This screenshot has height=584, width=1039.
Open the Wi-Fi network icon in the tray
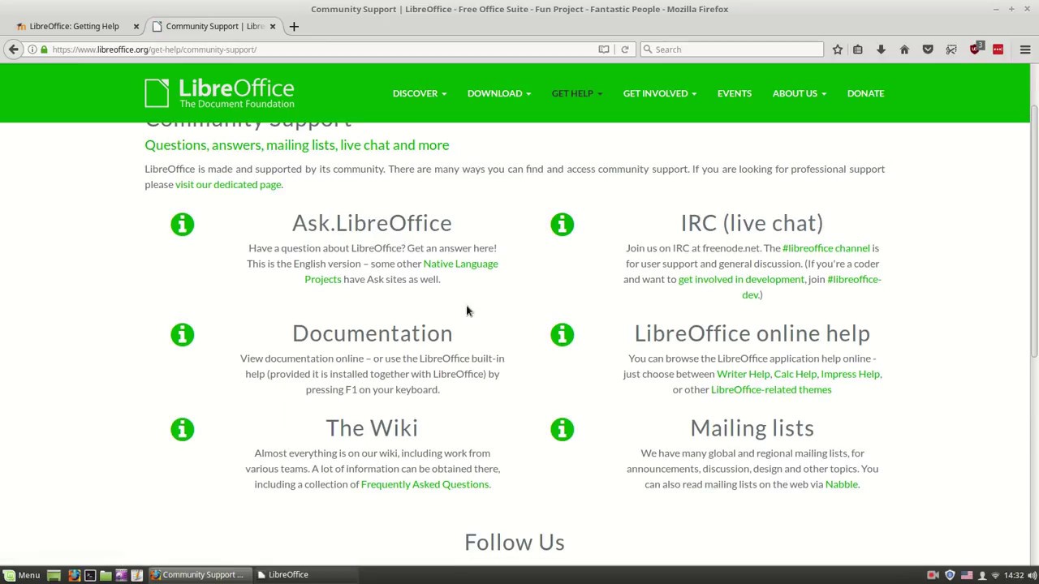point(996,575)
